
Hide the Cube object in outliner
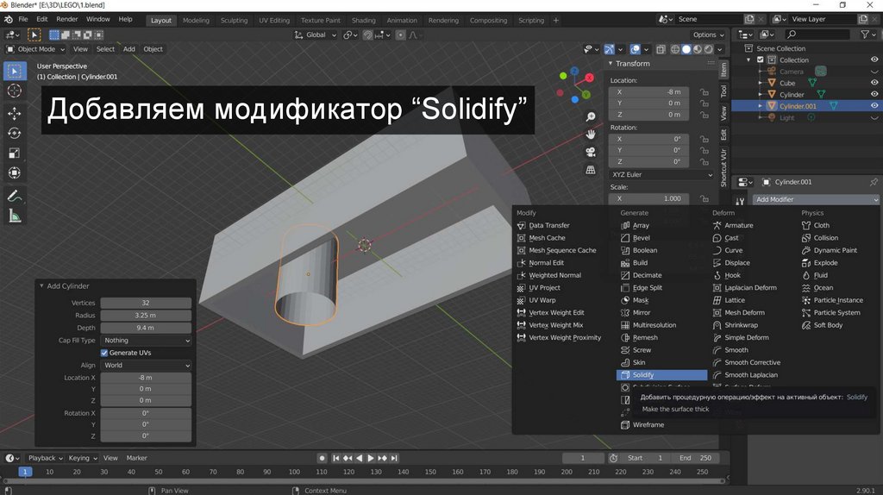coord(874,83)
